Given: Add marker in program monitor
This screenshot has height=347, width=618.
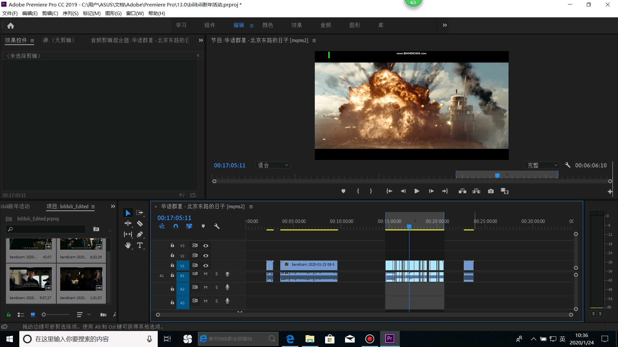Looking at the screenshot, I should (x=343, y=191).
